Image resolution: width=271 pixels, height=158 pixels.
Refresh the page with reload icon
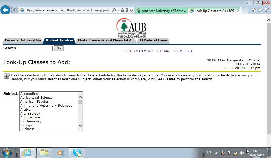click(x=132, y=10)
